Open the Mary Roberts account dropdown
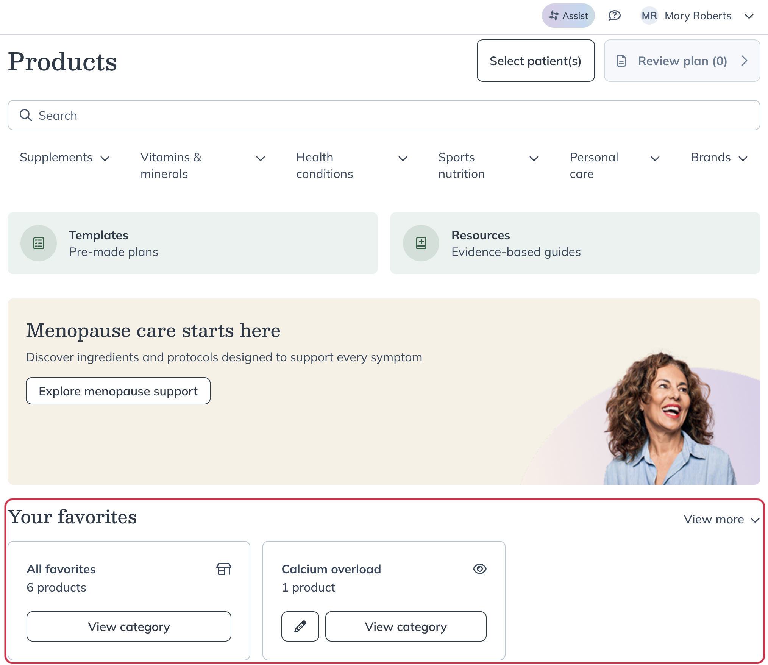768x665 pixels. [x=749, y=16]
